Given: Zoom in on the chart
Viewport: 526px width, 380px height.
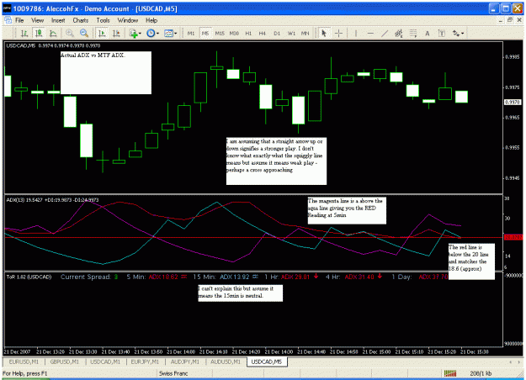Looking at the screenshot, I should 70,33.
